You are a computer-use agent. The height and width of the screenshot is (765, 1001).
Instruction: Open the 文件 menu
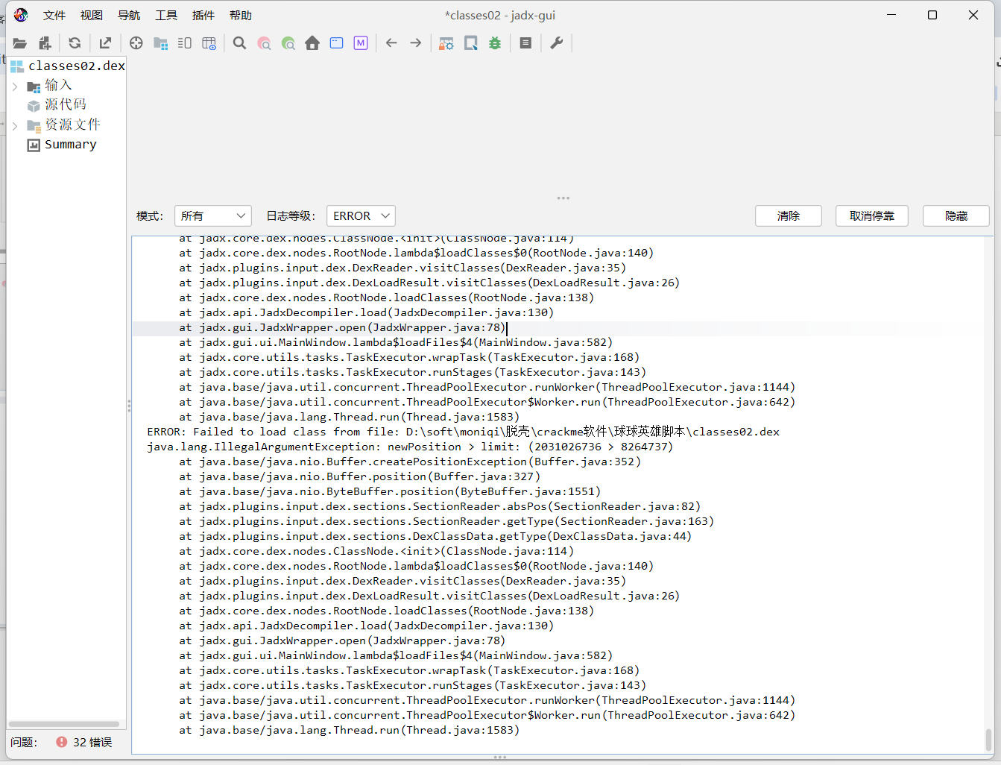pyautogui.click(x=54, y=16)
